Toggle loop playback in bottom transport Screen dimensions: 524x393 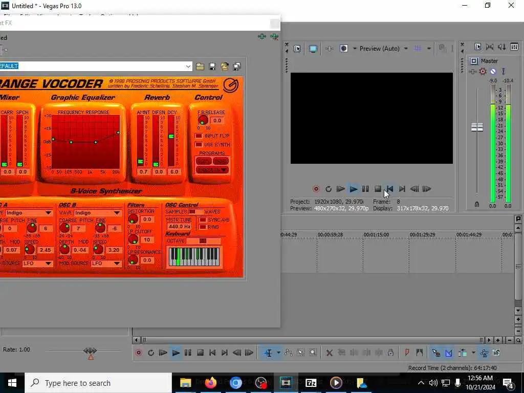click(151, 353)
